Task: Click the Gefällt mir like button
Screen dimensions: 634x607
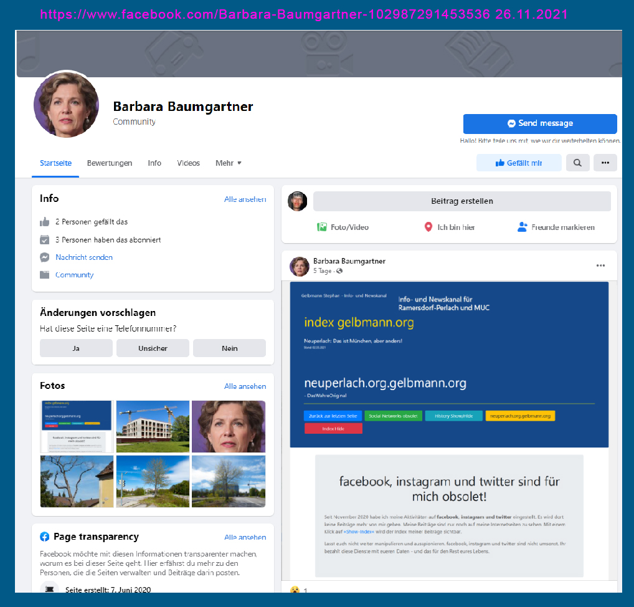Action: [x=519, y=163]
